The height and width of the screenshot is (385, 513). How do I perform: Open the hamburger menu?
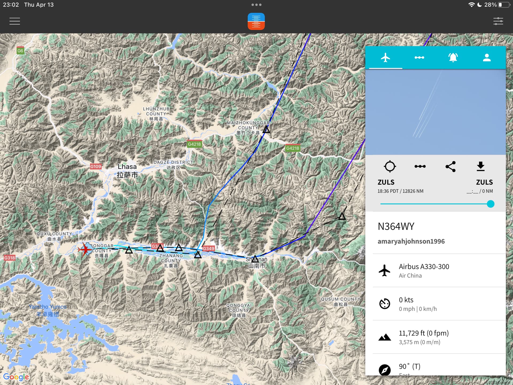pos(15,21)
